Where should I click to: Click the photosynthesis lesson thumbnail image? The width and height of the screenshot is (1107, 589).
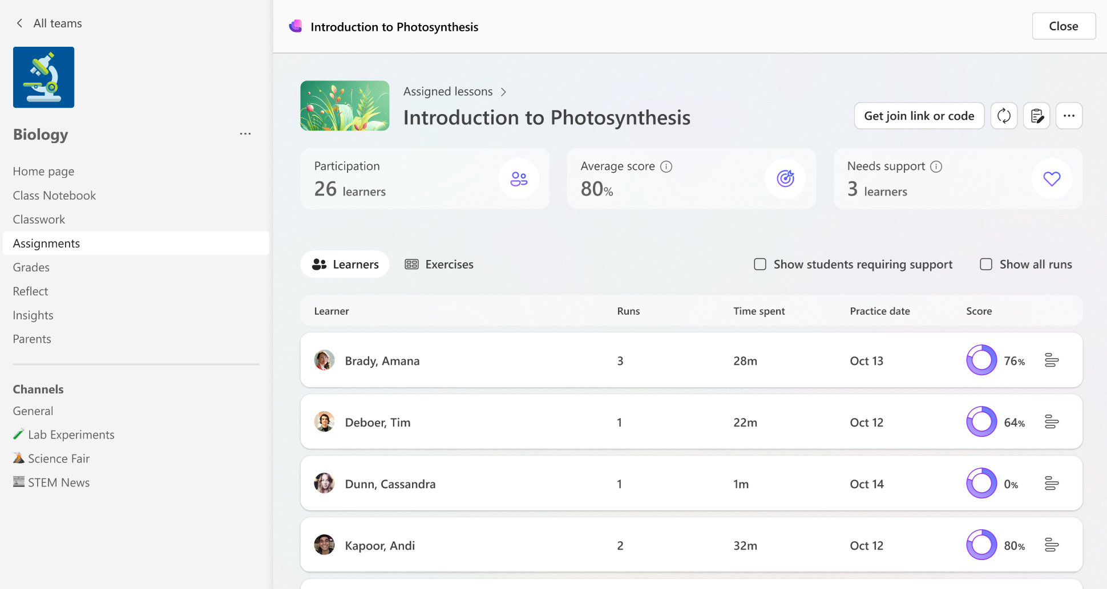pos(345,105)
